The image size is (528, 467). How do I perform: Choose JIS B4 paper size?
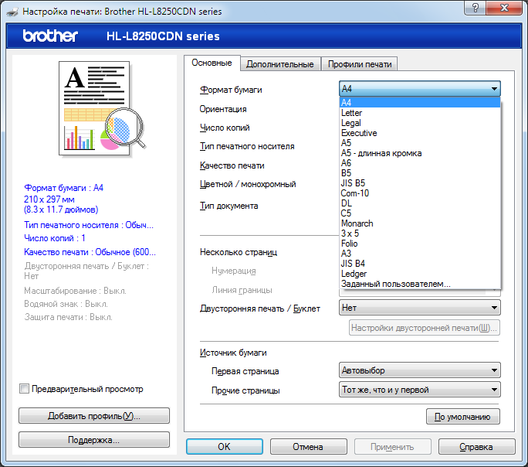[420, 264]
